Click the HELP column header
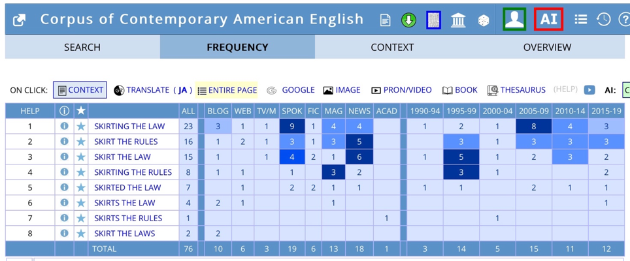The width and height of the screenshot is (630, 261). [30, 111]
